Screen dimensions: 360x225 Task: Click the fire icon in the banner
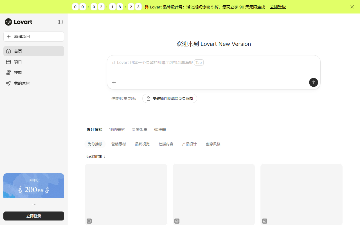click(147, 7)
